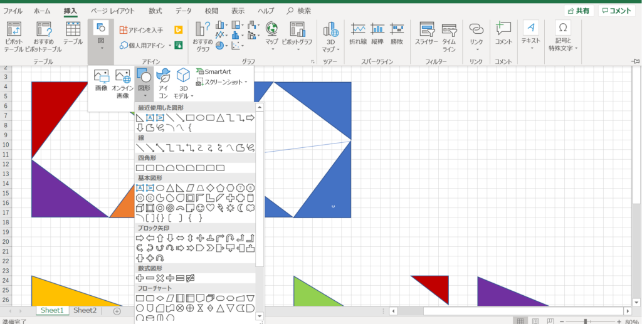Pick the multiplication sign in 数式図形
Screen dimensions: 642x324
click(160, 278)
